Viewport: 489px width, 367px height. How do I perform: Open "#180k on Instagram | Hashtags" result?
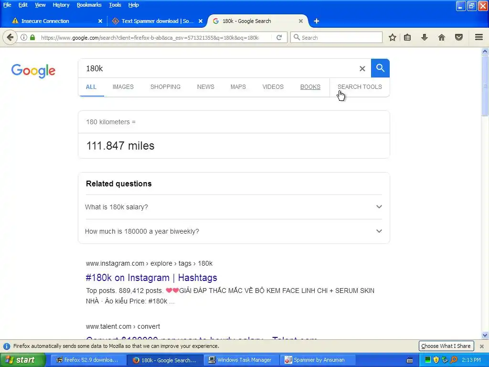151,278
